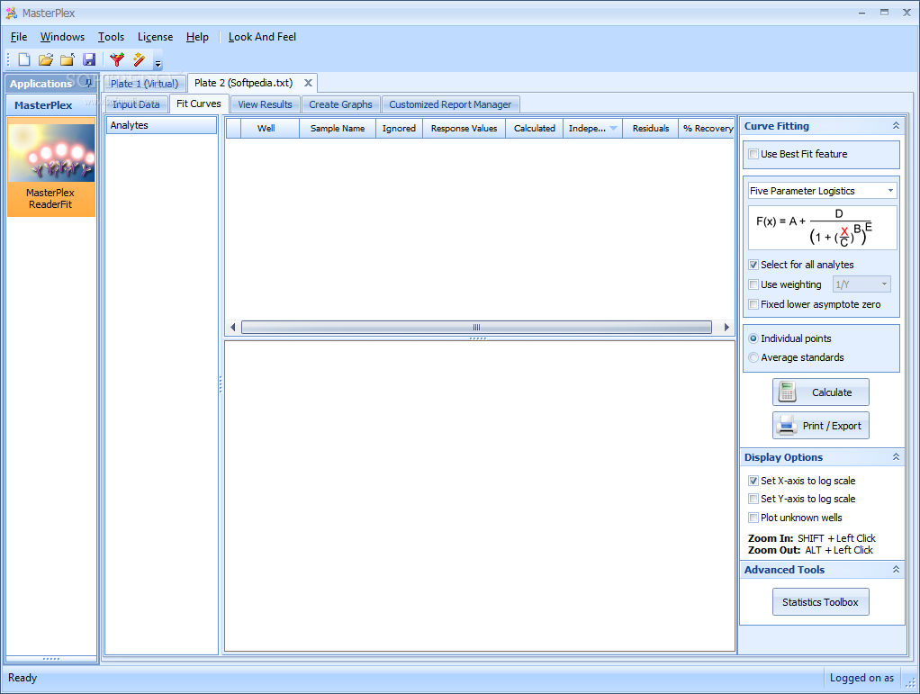
Task: Switch to the View Results tab
Action: click(265, 104)
